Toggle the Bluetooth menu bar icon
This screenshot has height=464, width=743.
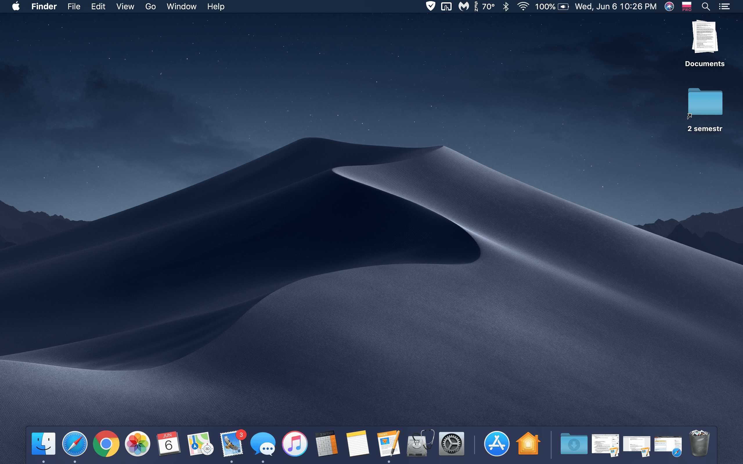506,6
